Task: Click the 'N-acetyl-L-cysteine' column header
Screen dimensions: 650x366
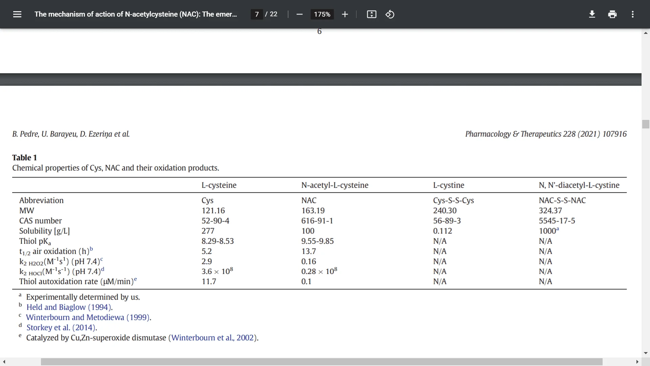Action: coord(334,185)
